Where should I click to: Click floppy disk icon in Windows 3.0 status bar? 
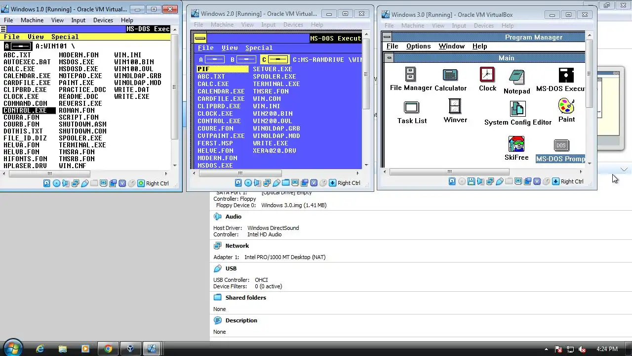471,181
